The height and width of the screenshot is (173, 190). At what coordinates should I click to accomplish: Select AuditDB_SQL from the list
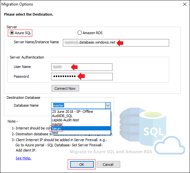point(81,116)
